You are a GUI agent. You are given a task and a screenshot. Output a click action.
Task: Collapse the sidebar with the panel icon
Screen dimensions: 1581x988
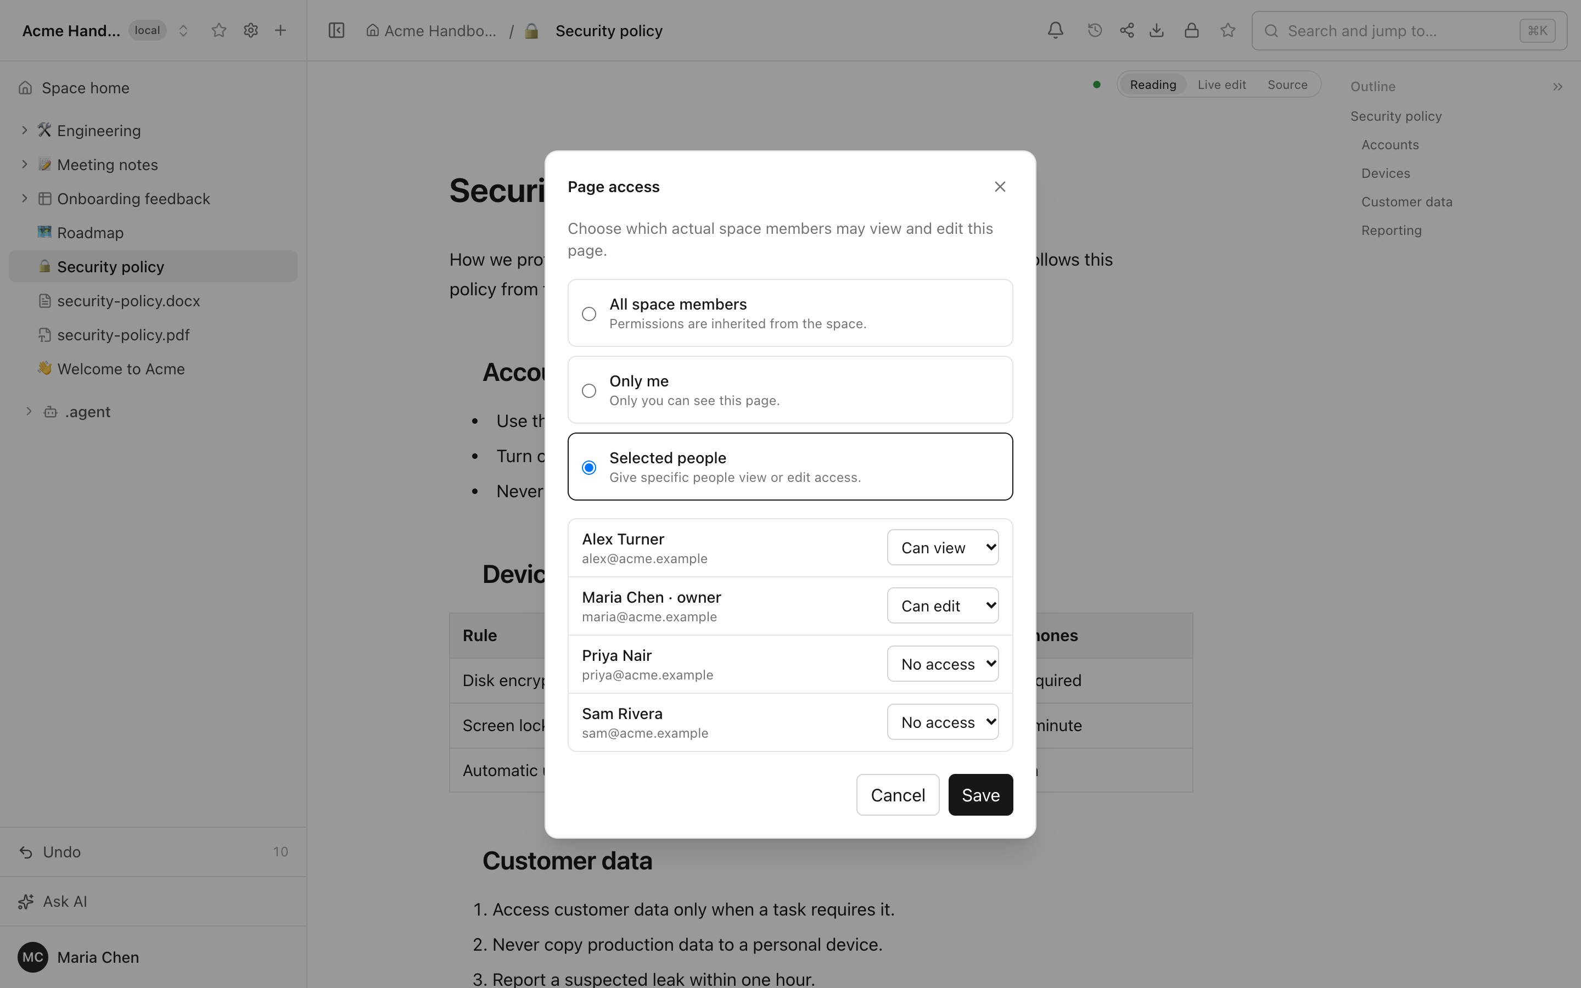337,31
